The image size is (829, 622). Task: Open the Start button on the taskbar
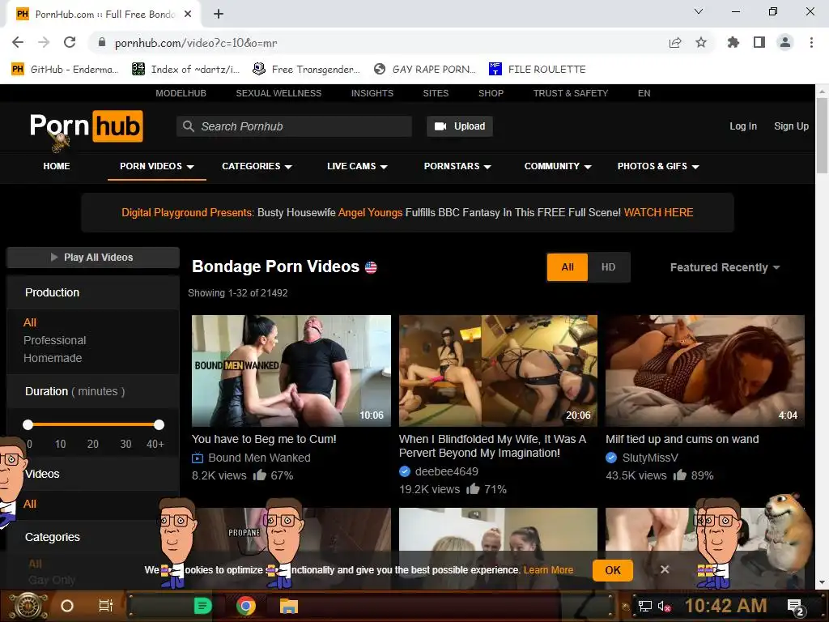pos(28,606)
